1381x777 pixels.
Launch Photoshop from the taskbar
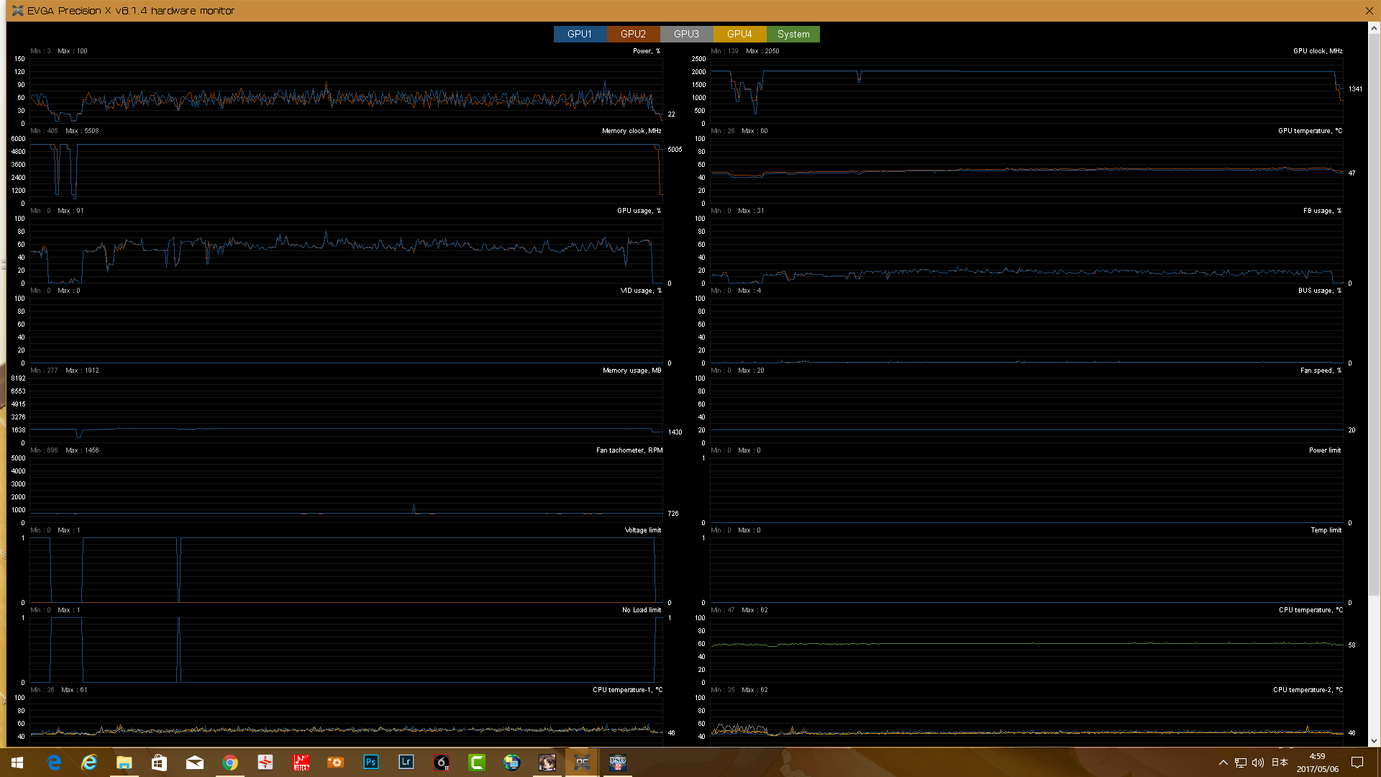coord(370,763)
